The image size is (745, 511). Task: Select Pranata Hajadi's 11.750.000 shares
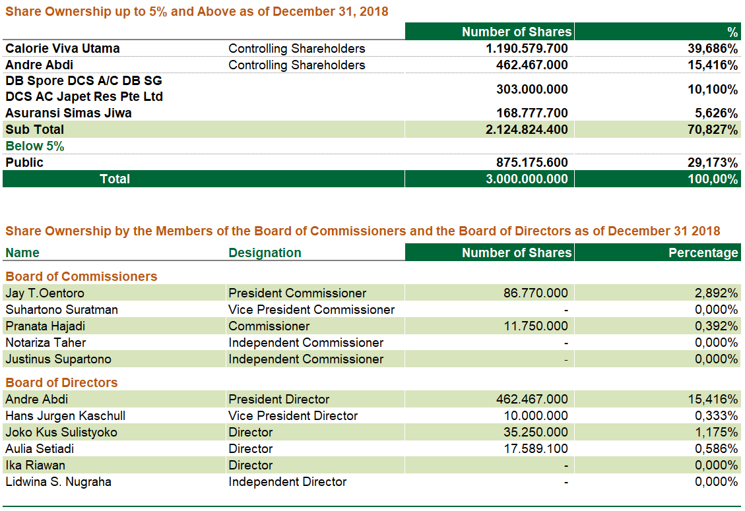535,326
